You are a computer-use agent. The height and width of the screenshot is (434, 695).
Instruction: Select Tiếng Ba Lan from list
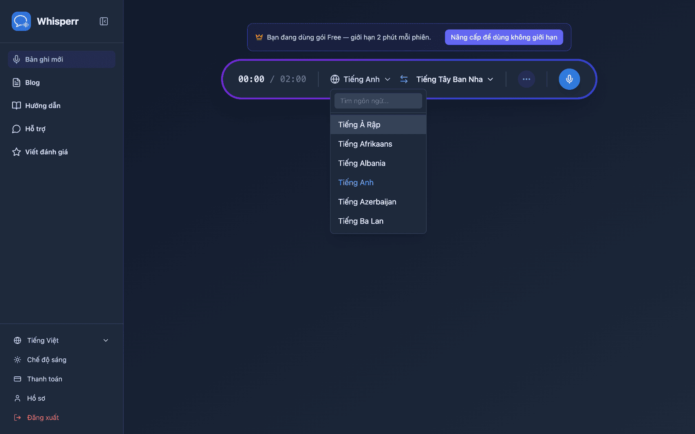(378, 221)
